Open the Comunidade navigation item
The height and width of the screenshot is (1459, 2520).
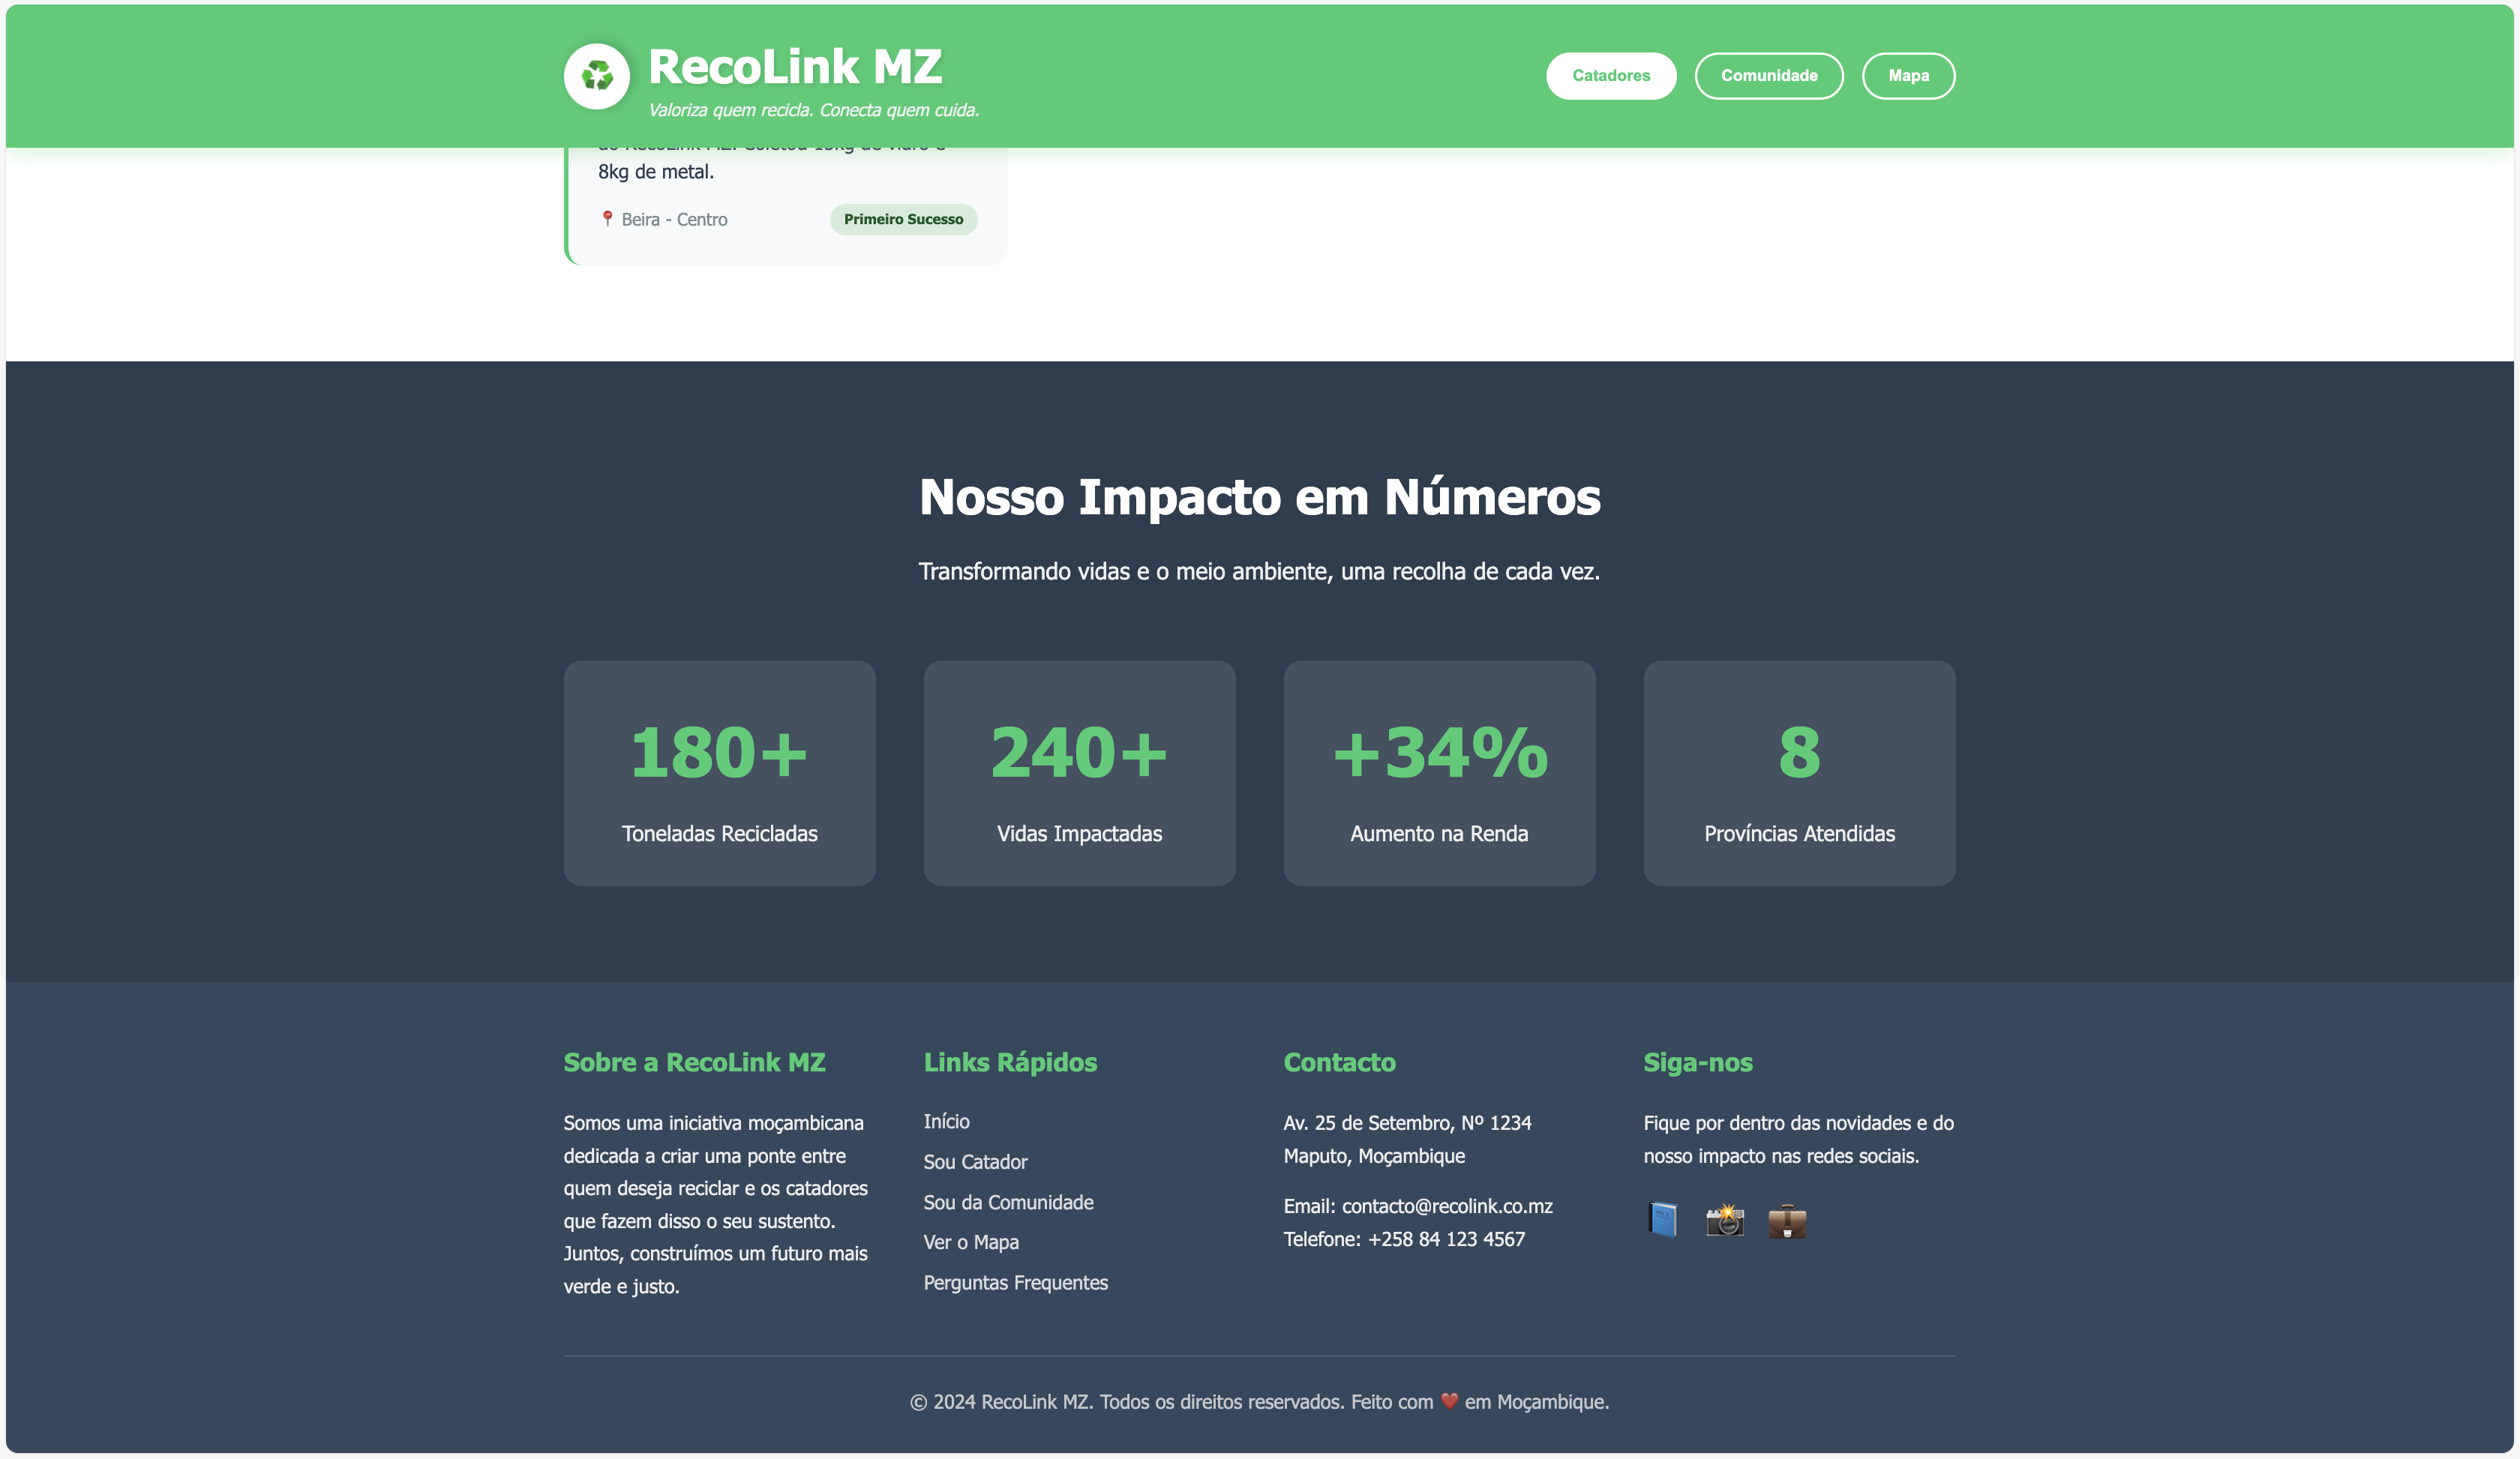coord(1769,75)
